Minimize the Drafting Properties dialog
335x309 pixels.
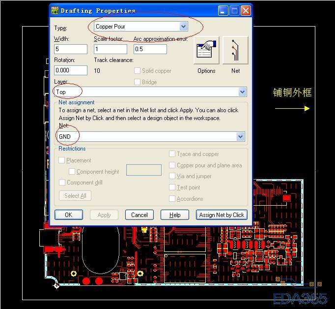(x=223, y=10)
